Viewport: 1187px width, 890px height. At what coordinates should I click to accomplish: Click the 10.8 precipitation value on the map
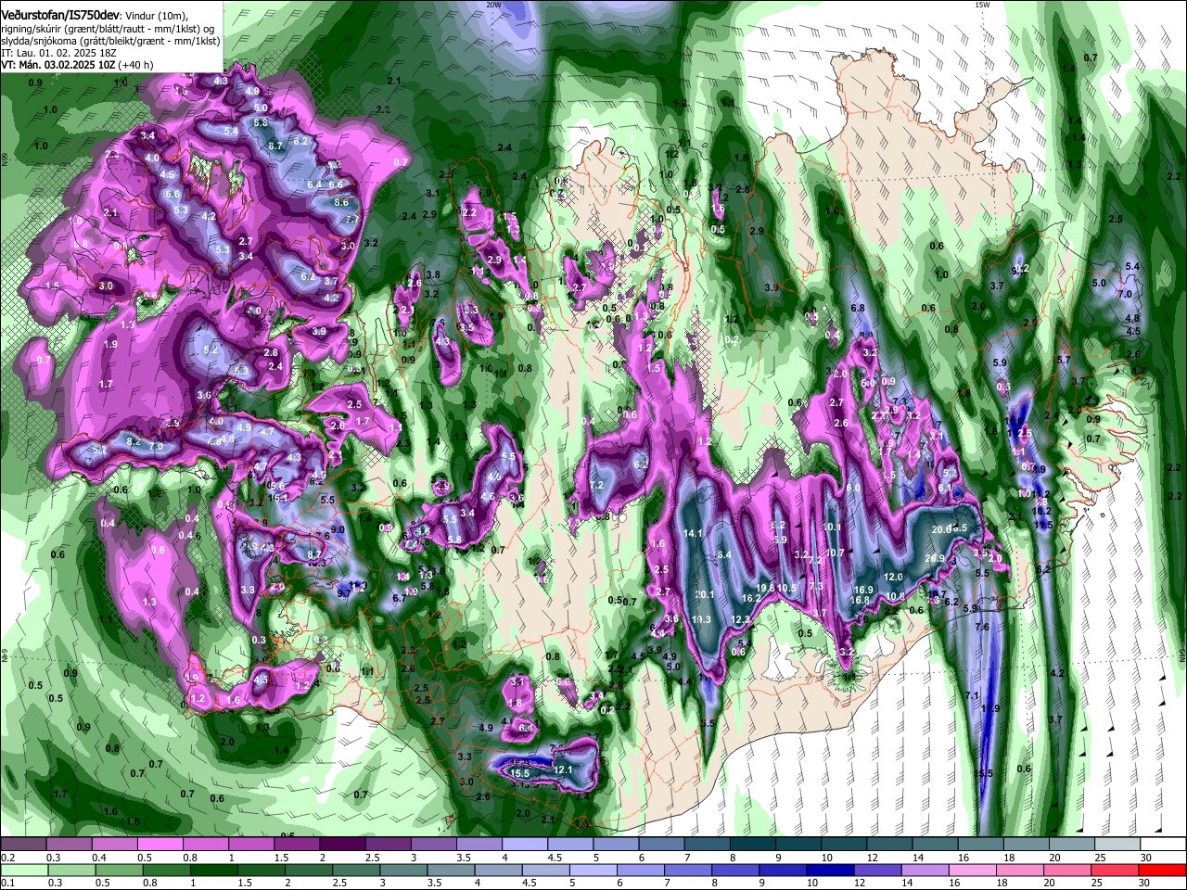tap(894, 596)
